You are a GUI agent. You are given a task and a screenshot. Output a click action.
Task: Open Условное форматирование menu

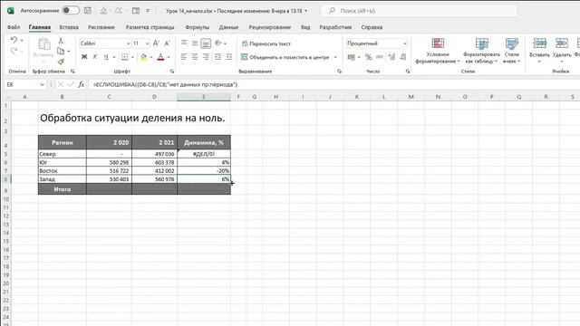438,51
